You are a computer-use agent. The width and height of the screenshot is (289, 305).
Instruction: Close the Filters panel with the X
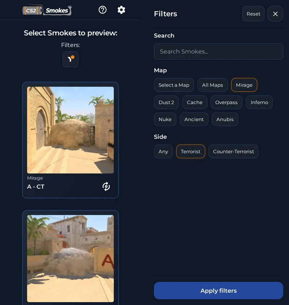[x=275, y=14]
